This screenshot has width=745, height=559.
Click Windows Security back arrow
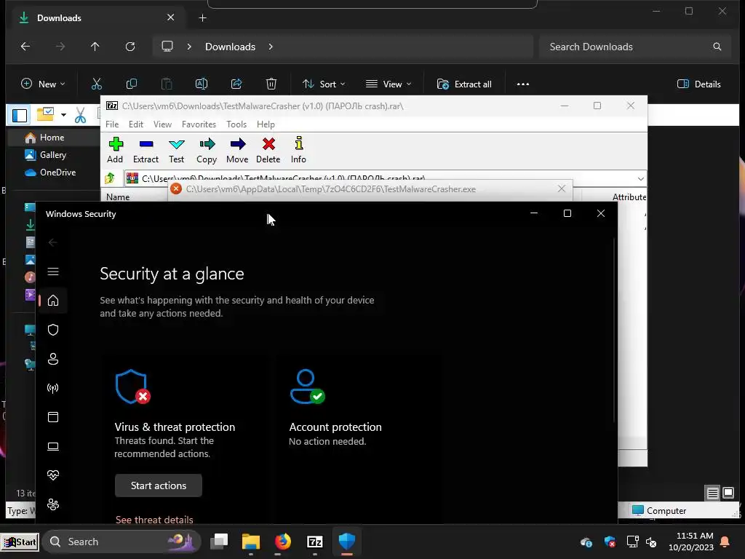point(52,242)
